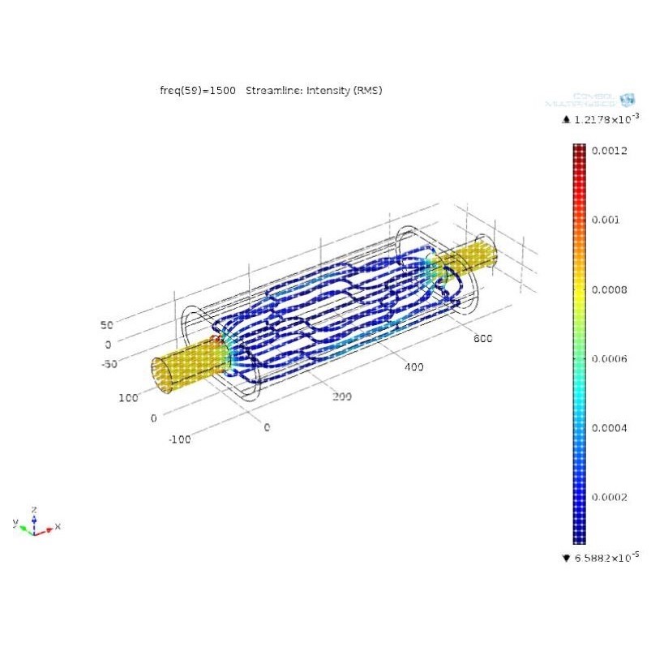This screenshot has height=651, width=651.
Task: Click the 0.0006 legend tick label
Action: [609, 358]
